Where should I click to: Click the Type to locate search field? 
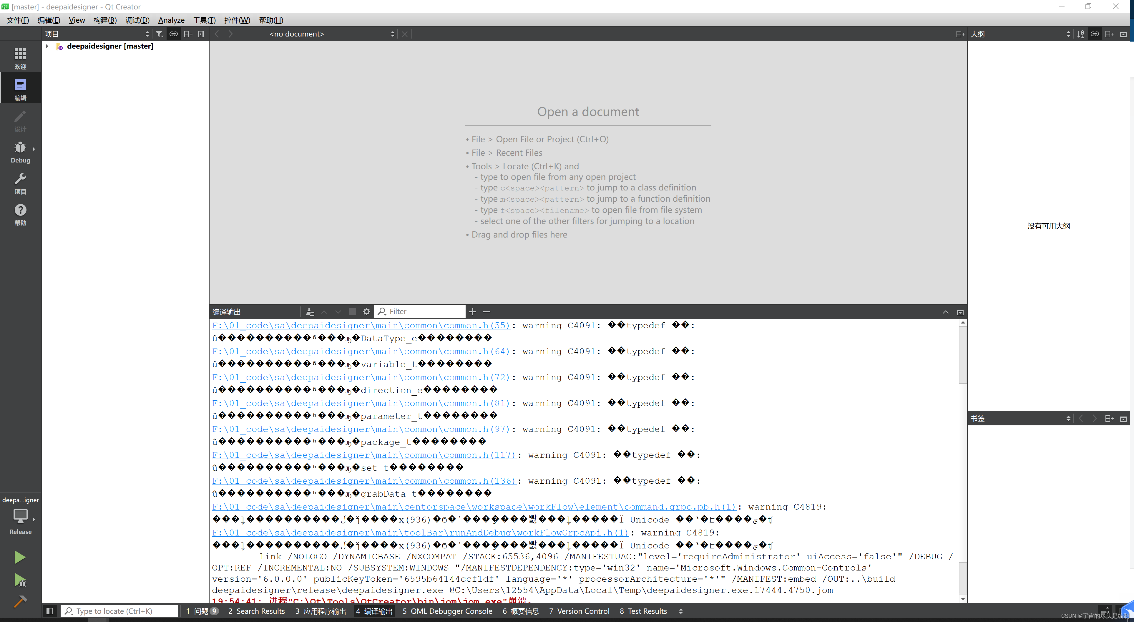pyautogui.click(x=119, y=611)
